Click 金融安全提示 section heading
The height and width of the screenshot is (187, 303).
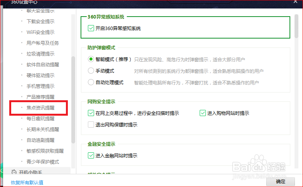click(x=101, y=144)
